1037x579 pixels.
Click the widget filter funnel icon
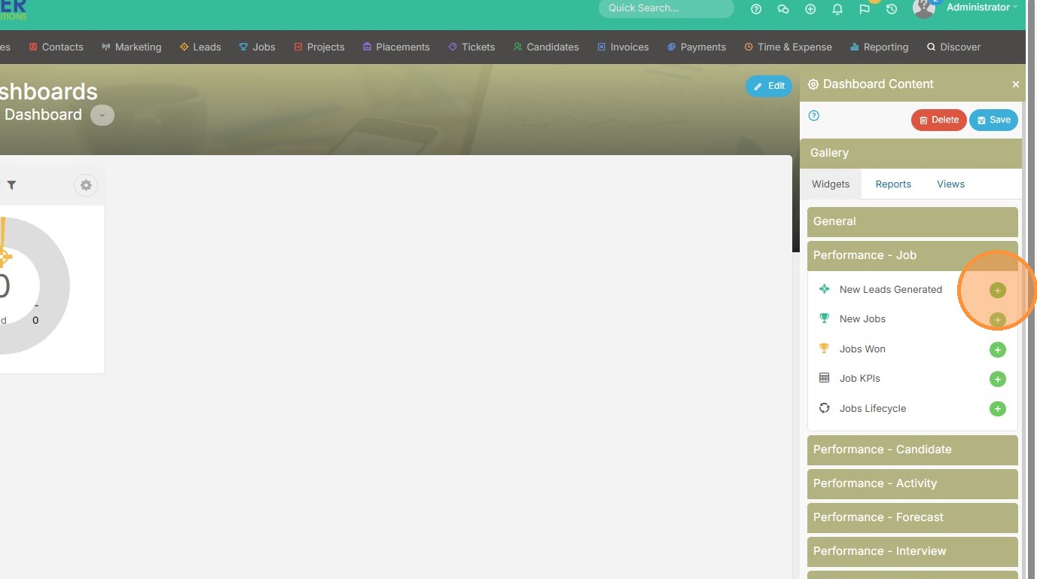coord(11,185)
